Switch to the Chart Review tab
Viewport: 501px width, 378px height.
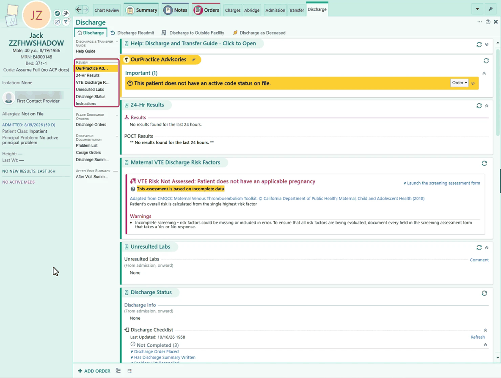pos(107,10)
